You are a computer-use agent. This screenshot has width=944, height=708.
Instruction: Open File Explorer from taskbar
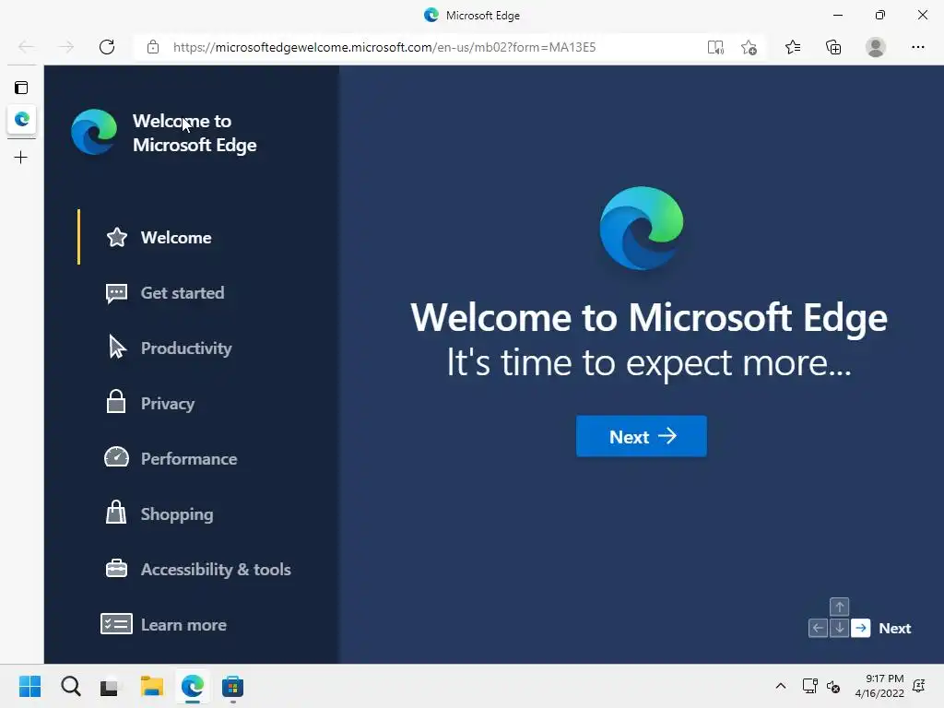tap(152, 686)
